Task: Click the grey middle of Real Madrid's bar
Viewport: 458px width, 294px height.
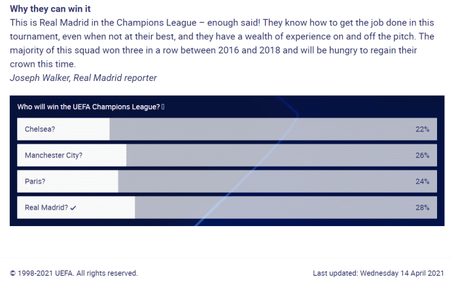Action: click(x=275, y=208)
